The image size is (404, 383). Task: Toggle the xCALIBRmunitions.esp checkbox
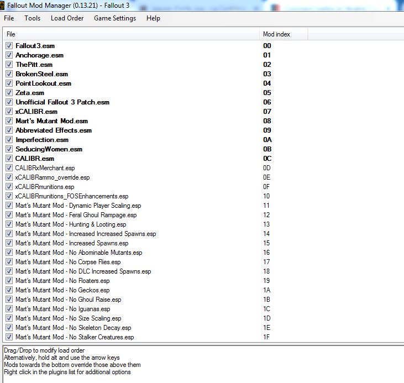coord(9,187)
